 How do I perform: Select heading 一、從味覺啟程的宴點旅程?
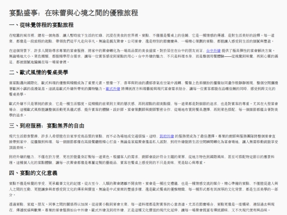pyautogui.click(x=41, y=25)
